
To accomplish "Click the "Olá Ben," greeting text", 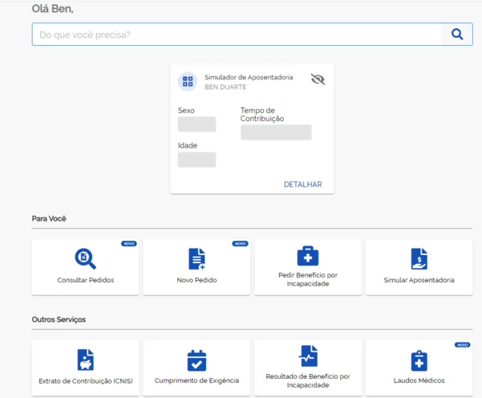I will coord(53,9).
